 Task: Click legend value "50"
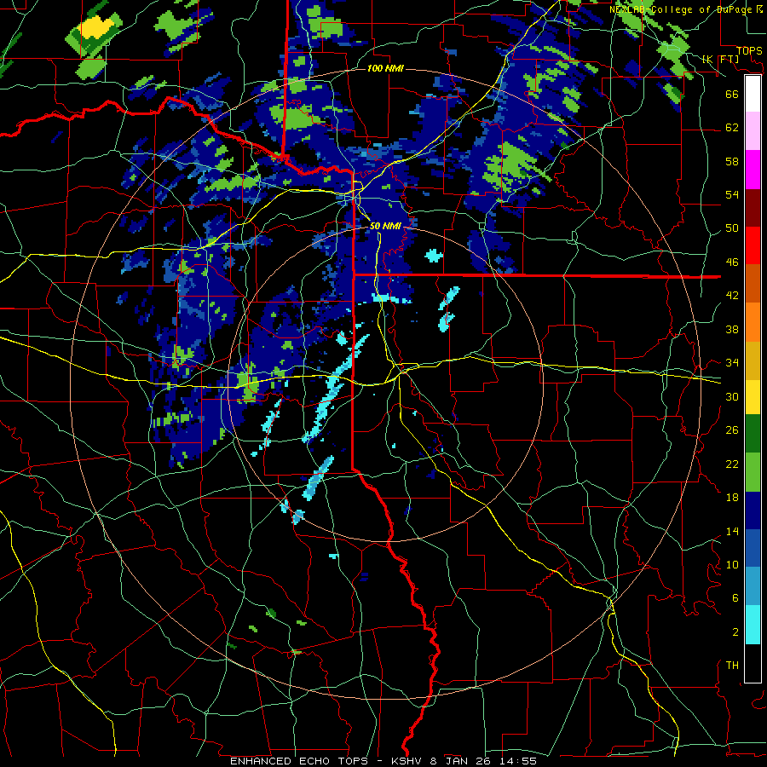point(732,228)
